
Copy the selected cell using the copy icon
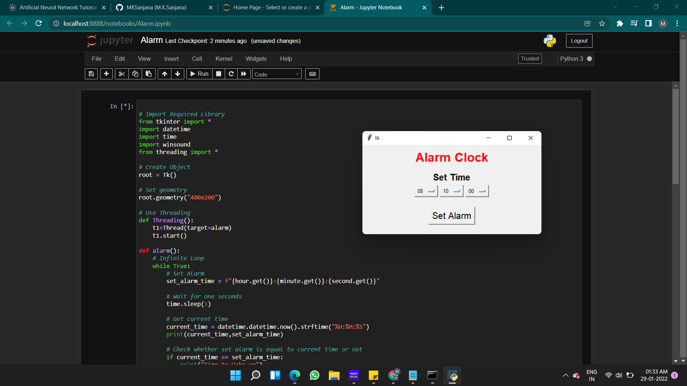point(135,74)
